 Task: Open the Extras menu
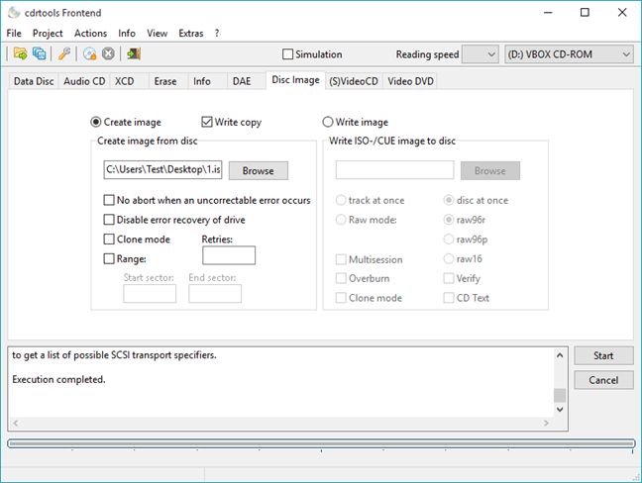click(190, 33)
